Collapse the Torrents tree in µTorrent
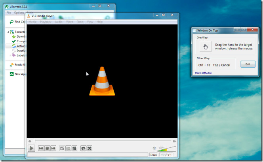 (x=8, y=32)
